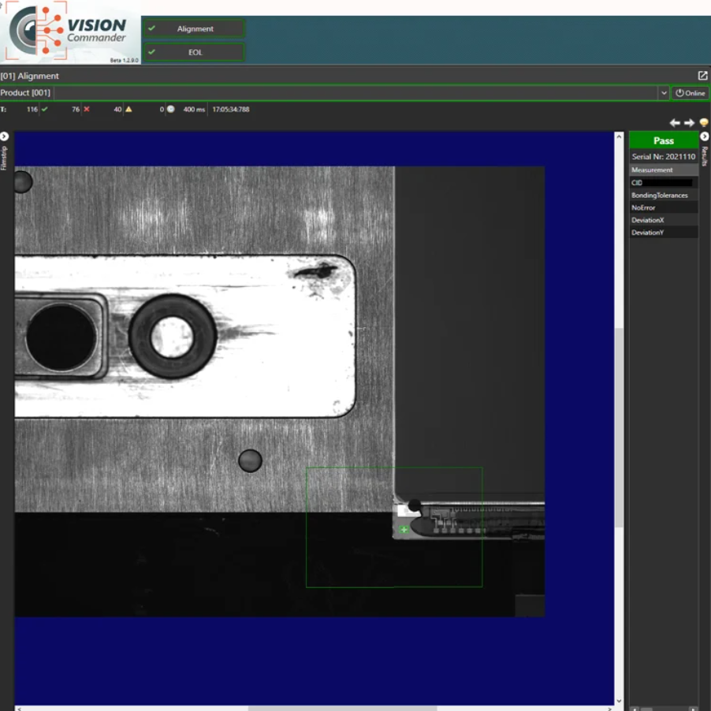Select the DeviationY result row
This screenshot has width=711, height=711.
664,233
